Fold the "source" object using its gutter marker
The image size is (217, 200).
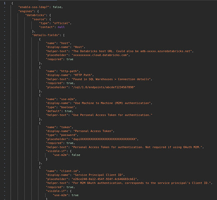tap(4, 19)
